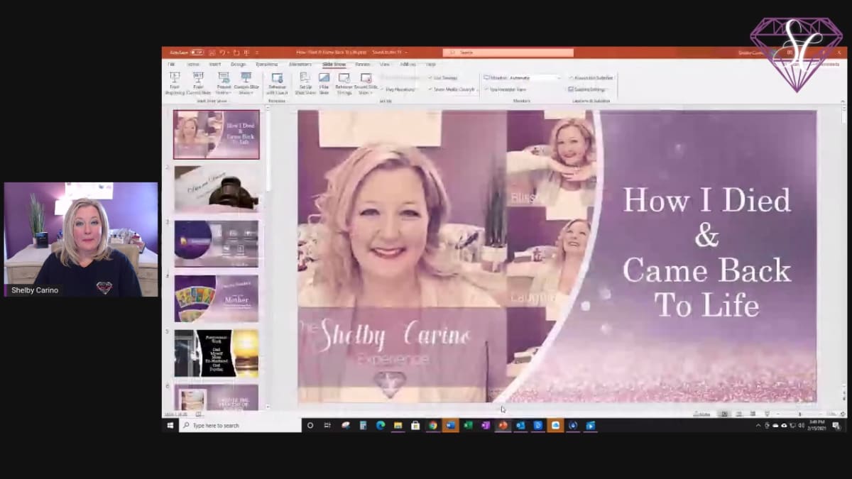Open the Windows Start menu
This screenshot has height=479, width=852.
[x=170, y=425]
